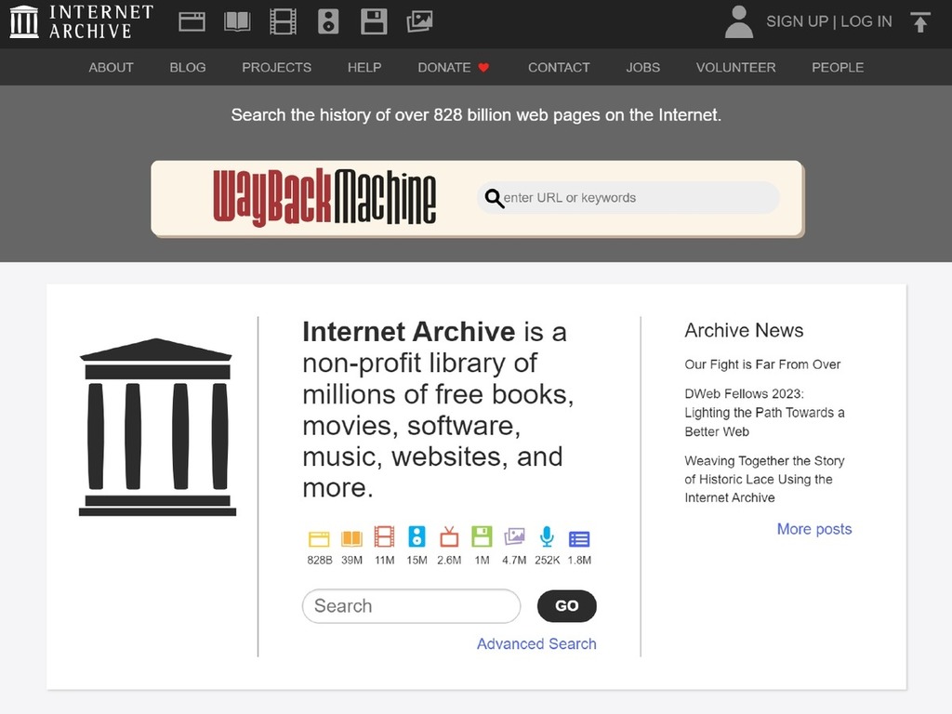
Task: Click the Upload arrow icon
Action: (920, 22)
